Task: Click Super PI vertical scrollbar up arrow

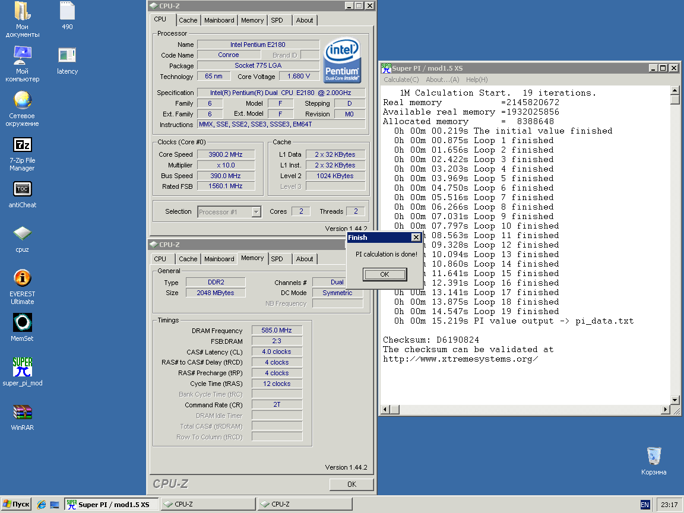Action: (x=675, y=90)
